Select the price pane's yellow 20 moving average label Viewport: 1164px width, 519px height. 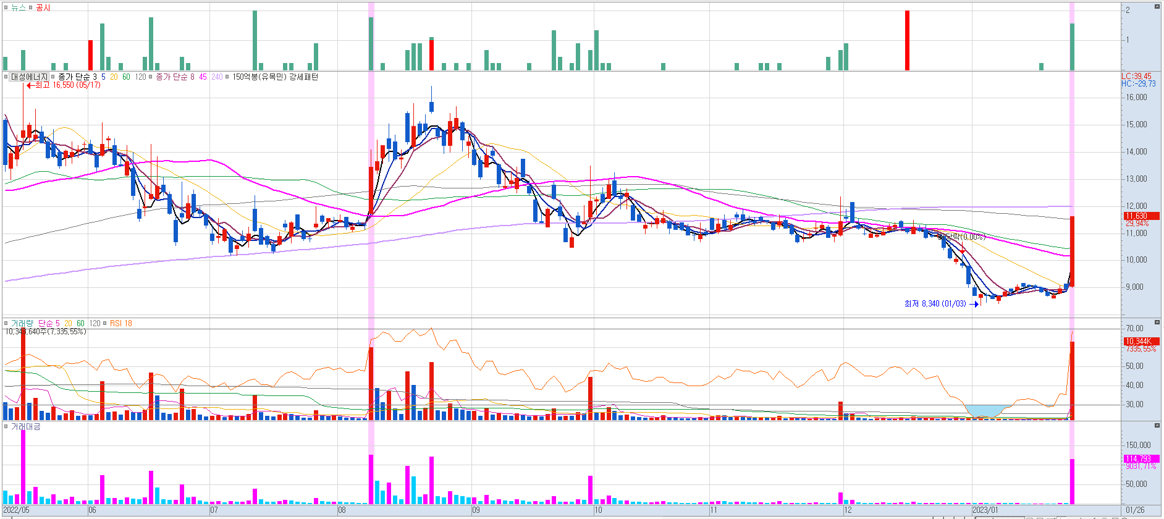tap(114, 77)
